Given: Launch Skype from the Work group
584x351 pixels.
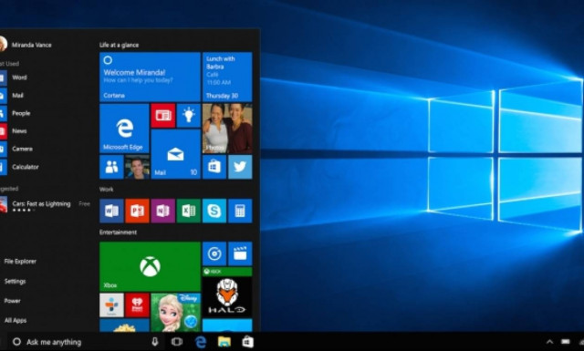Looking at the screenshot, I should [214, 211].
